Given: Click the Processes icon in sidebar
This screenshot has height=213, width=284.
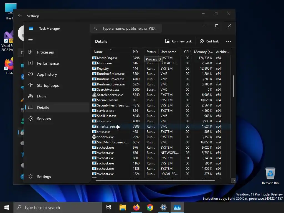Looking at the screenshot, I should 31,52.
